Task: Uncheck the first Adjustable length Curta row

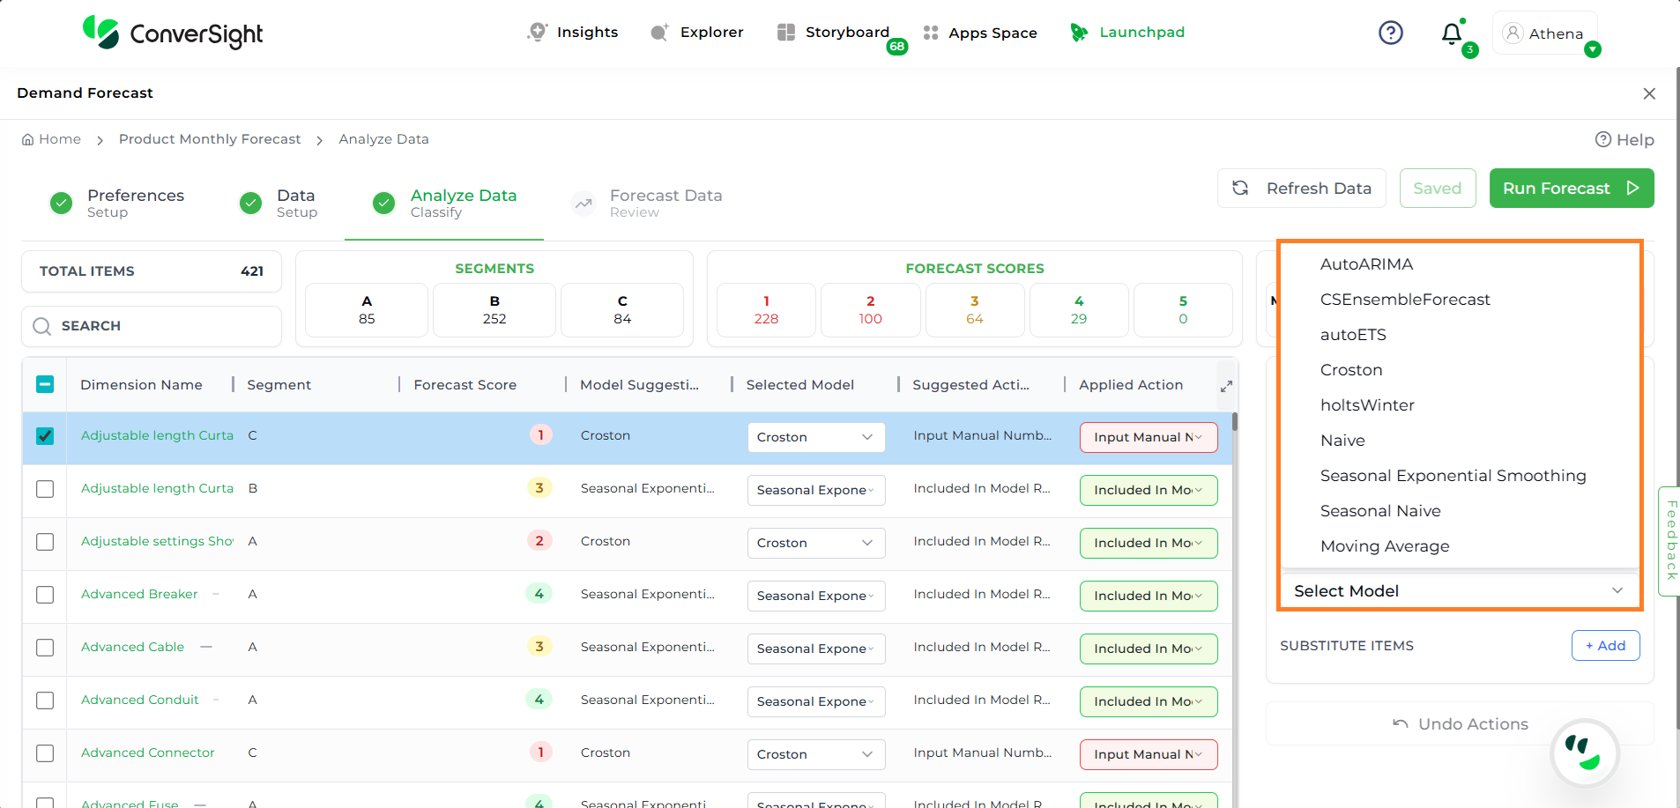Action: tap(45, 436)
